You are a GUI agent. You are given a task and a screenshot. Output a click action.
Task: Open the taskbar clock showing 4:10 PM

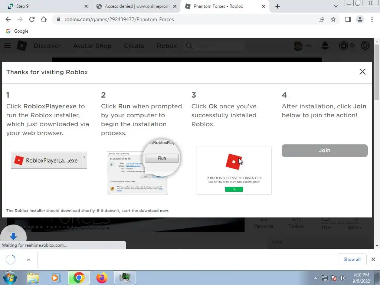point(361,278)
